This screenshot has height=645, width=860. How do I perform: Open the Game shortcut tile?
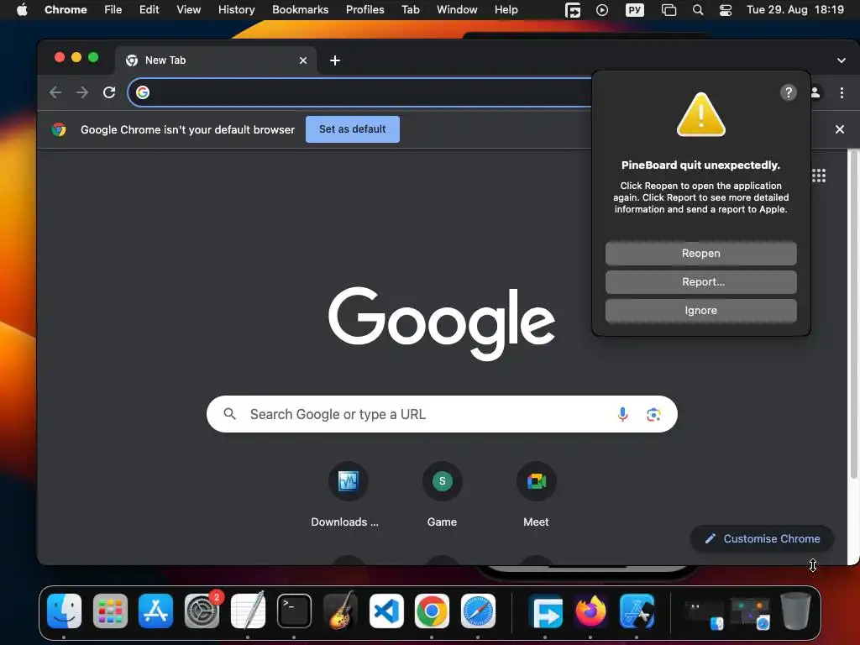(442, 481)
